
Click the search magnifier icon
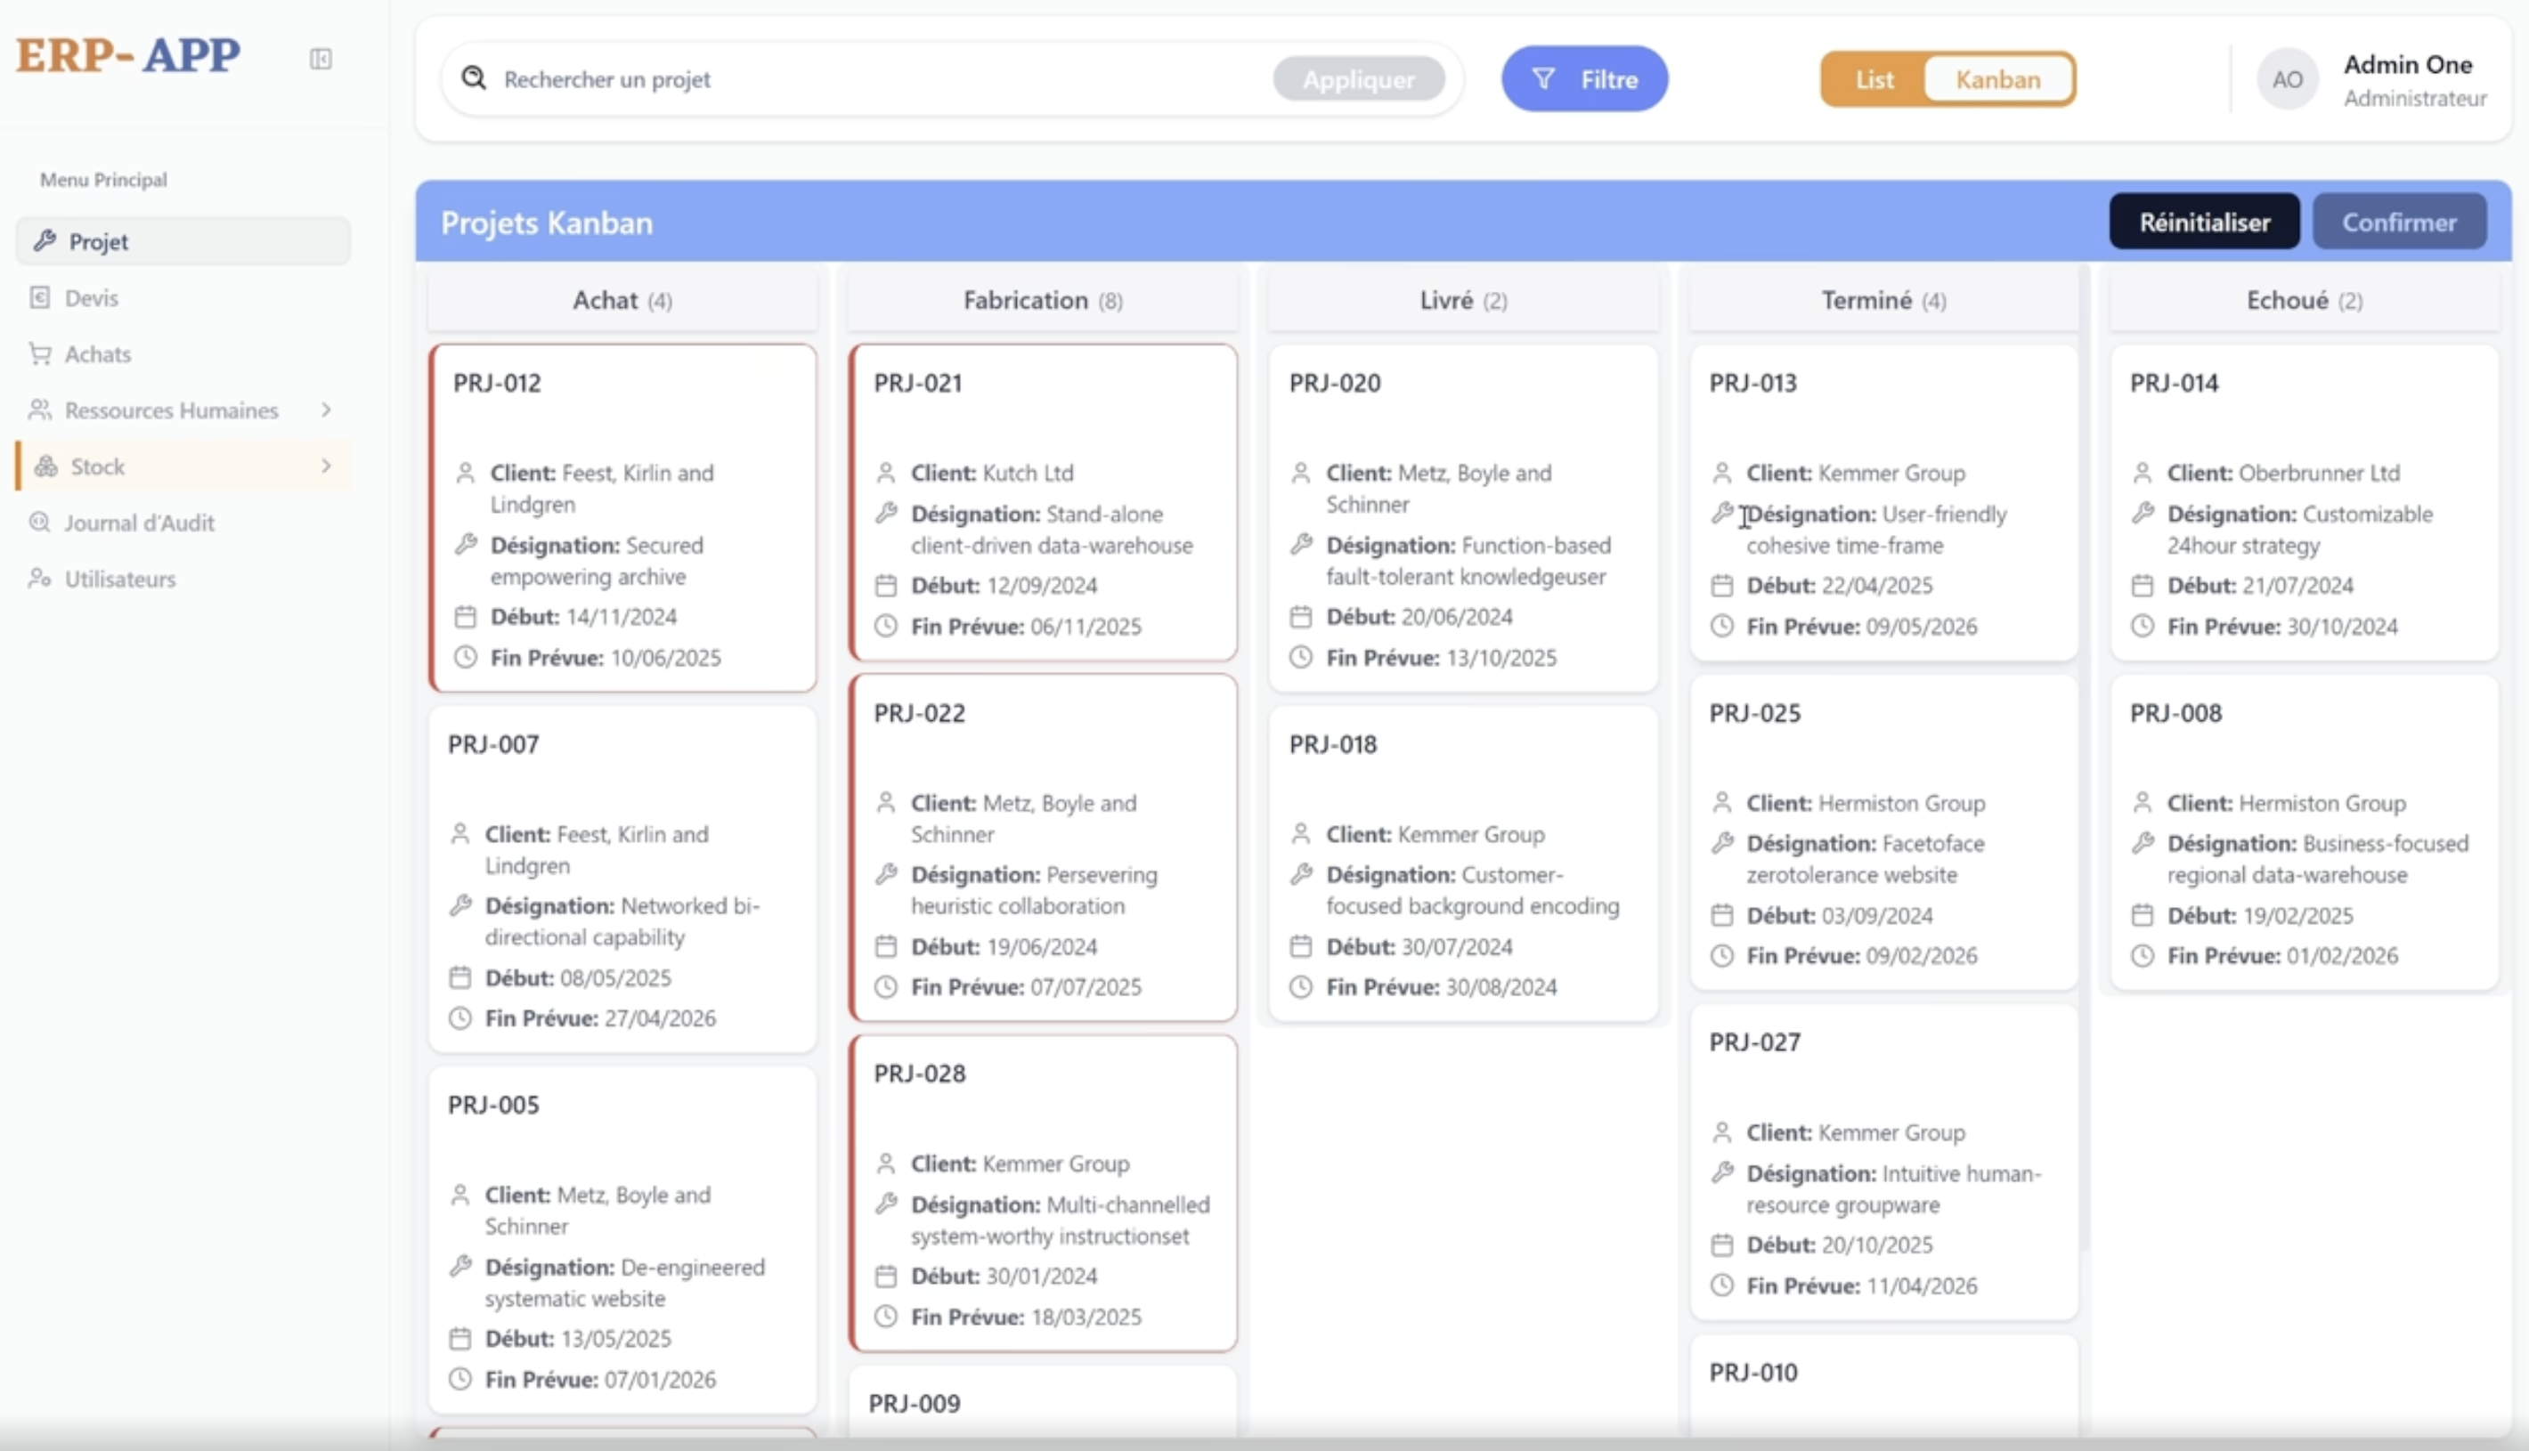[x=474, y=77]
